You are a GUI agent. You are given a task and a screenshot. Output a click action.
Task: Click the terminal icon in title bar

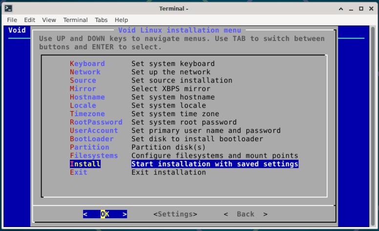click(x=8, y=8)
